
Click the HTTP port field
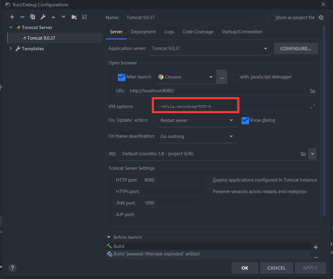(x=171, y=180)
